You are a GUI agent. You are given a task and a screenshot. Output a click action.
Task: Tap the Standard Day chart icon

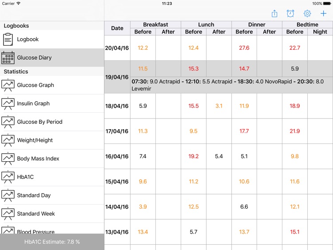pos(8,195)
